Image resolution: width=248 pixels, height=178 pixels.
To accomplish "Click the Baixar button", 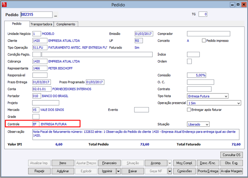I will 133,171.
